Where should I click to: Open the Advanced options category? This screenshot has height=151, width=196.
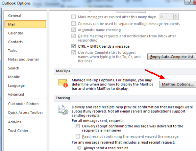click(x=16, y=94)
